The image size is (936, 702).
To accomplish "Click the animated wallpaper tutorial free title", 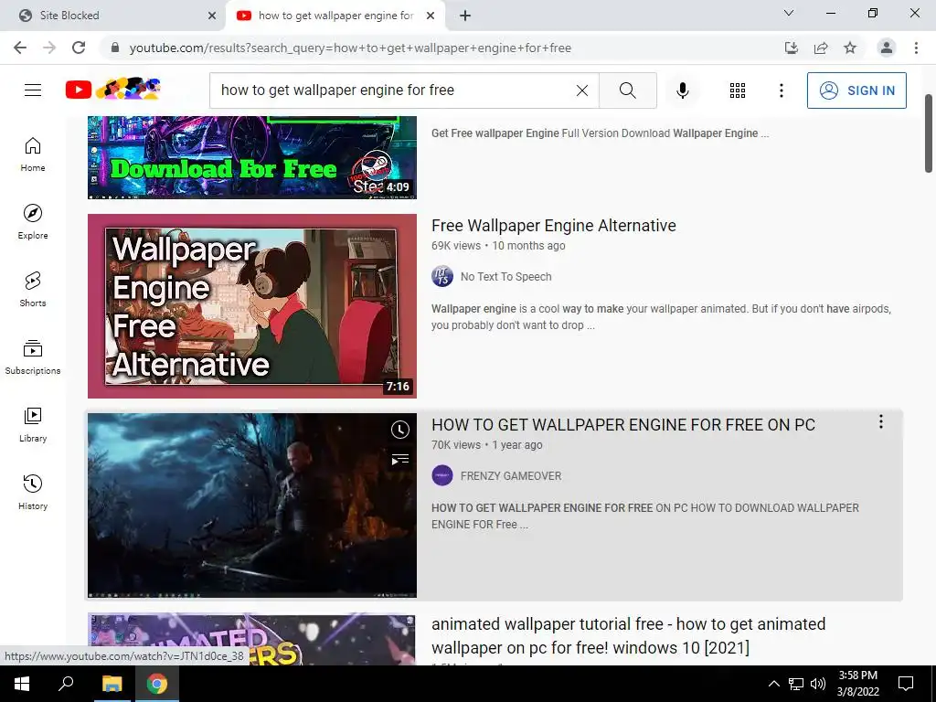I will pos(628,636).
